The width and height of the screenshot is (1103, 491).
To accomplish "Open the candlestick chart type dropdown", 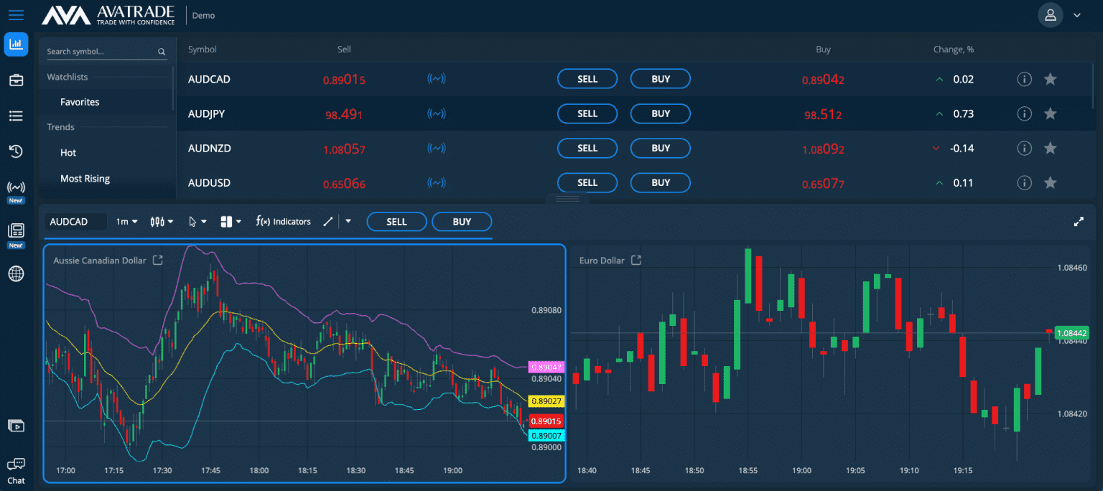I will click(162, 222).
